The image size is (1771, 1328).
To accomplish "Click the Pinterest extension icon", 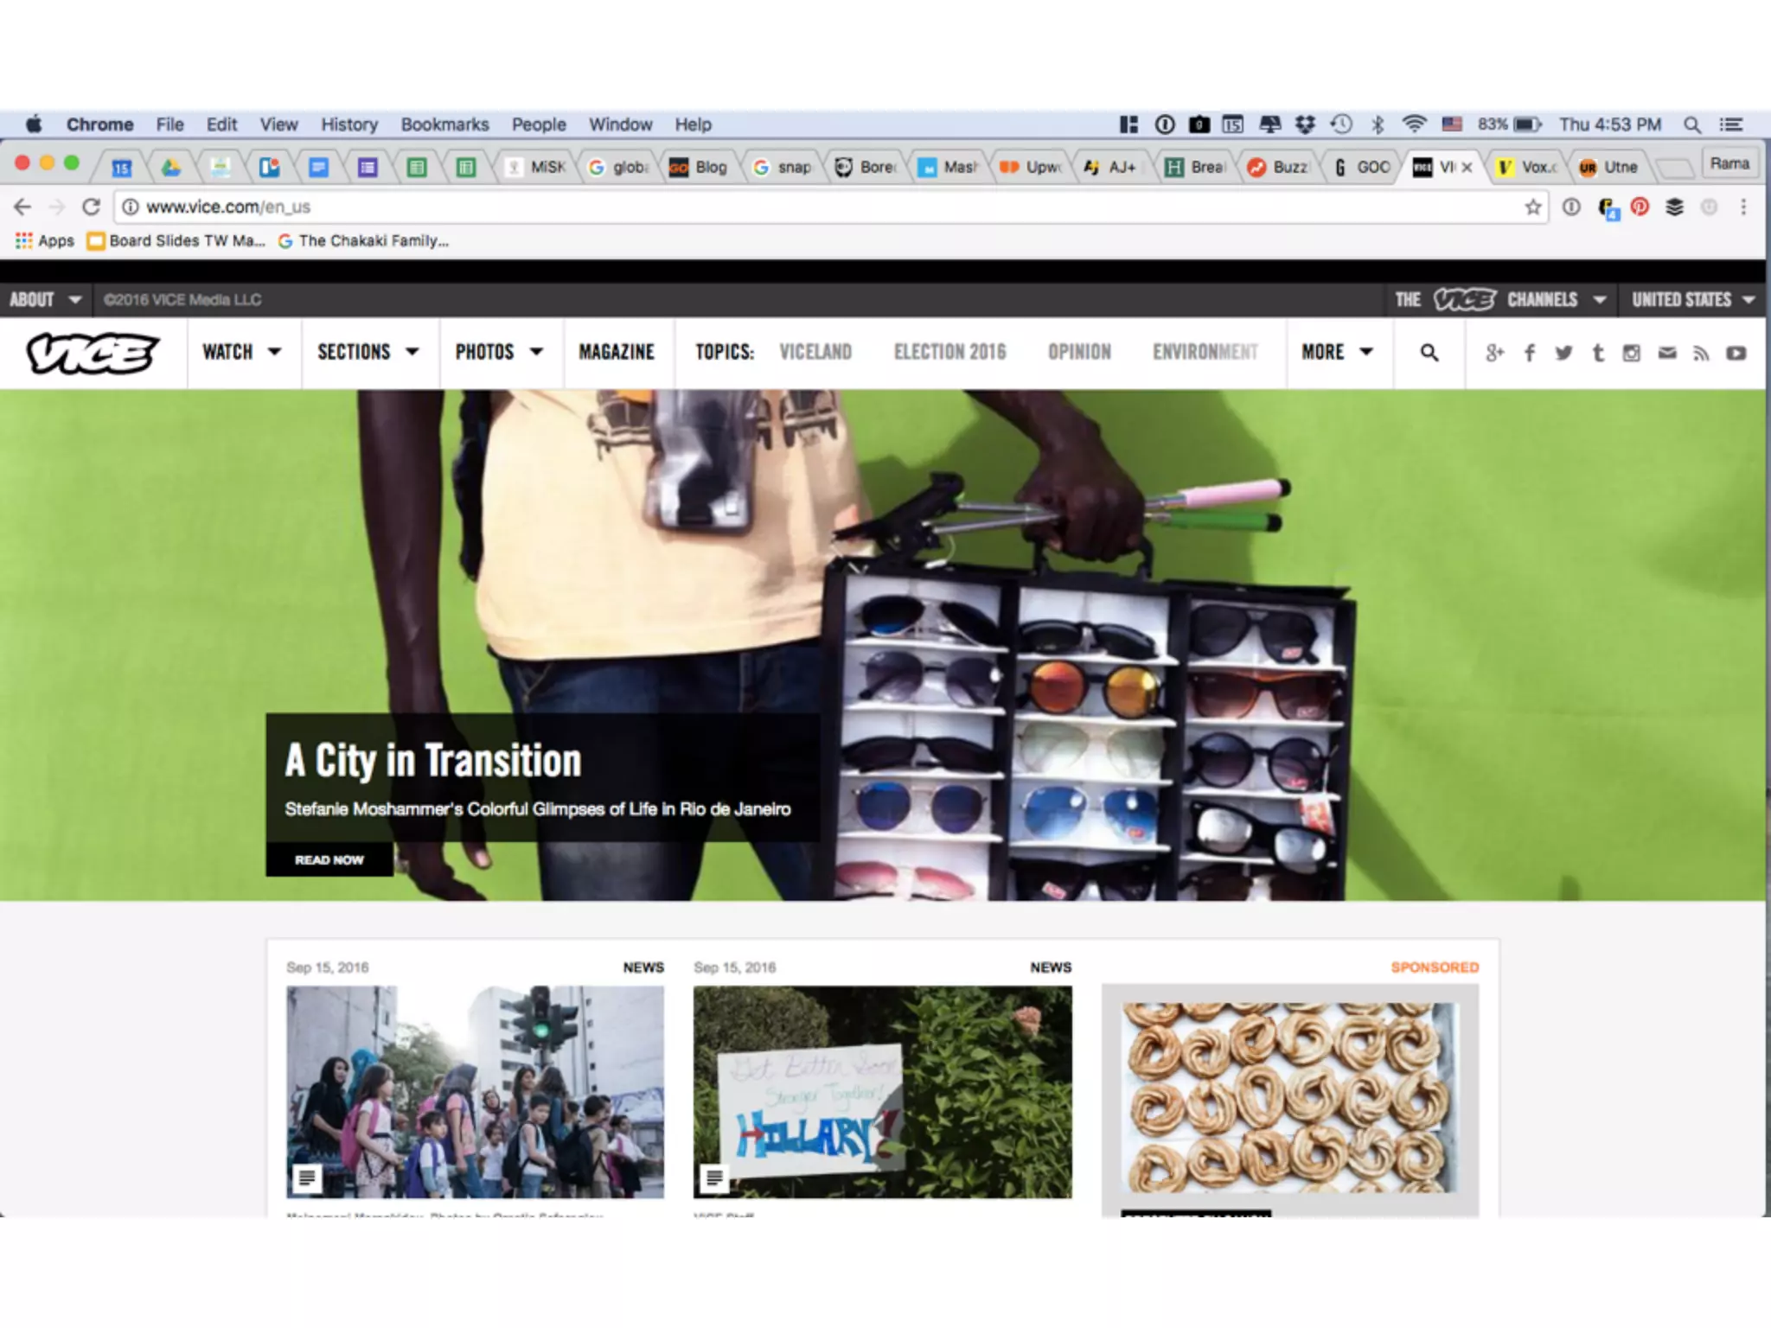I will click(x=1640, y=207).
